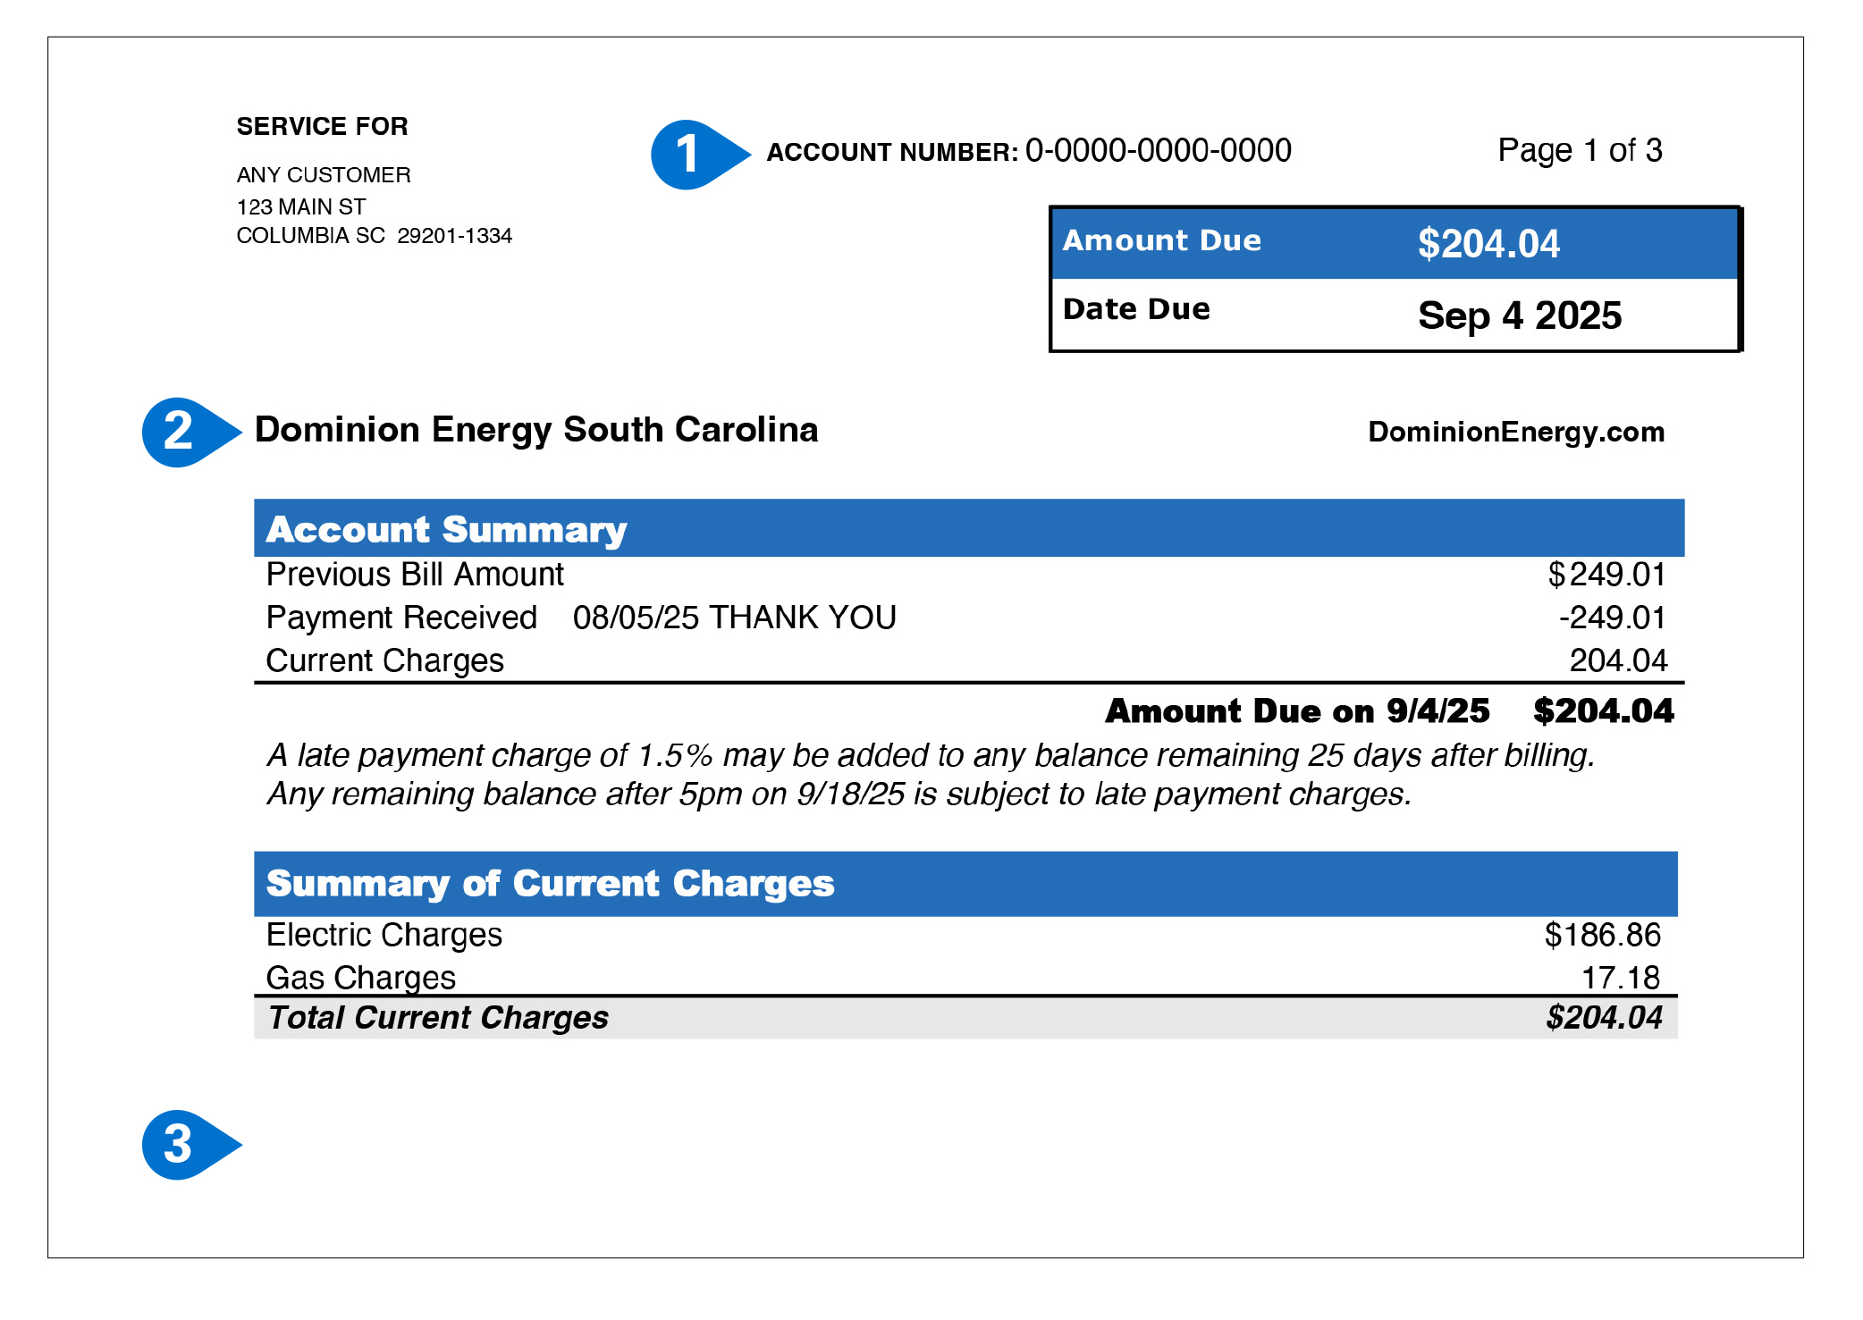Image resolution: width=1863 pixels, height=1320 pixels.
Task: Click the 'Dominion Energy South Carolina' heading
Action: click(x=536, y=431)
